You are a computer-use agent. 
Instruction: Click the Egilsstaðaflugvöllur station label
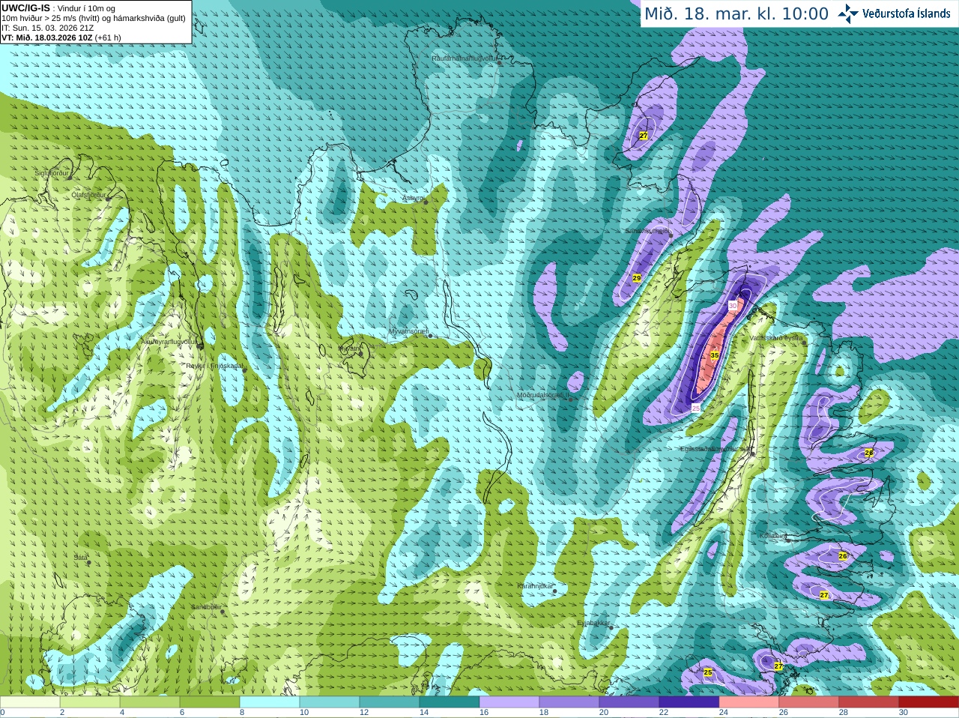tap(715, 449)
